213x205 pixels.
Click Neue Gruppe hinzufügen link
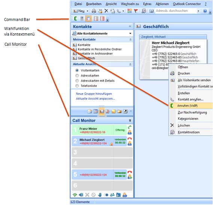pyautogui.click(x=94, y=94)
